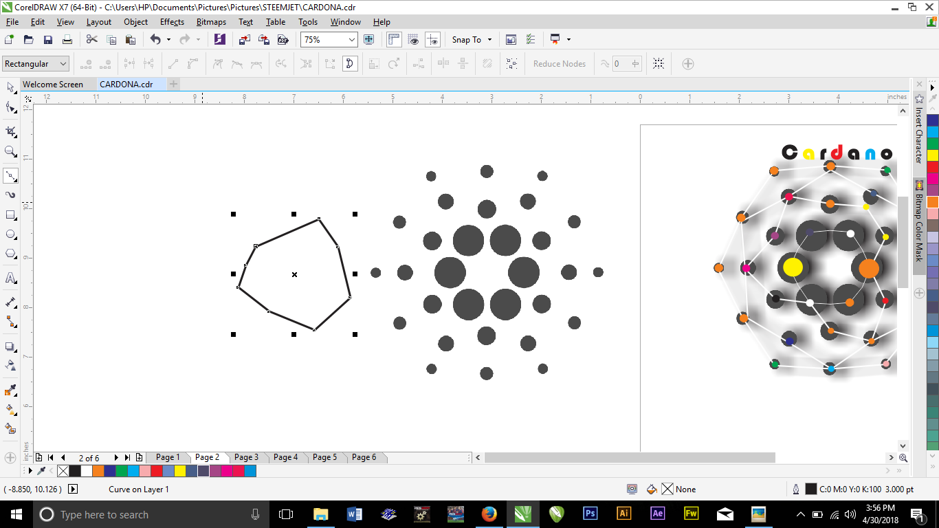Viewport: 939px width, 528px height.
Task: Open the Options dialog icon in toolbar
Action: pos(530,40)
